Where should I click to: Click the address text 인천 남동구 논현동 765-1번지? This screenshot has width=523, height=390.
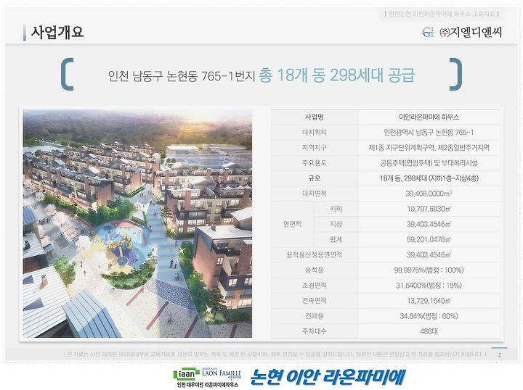[182, 76]
